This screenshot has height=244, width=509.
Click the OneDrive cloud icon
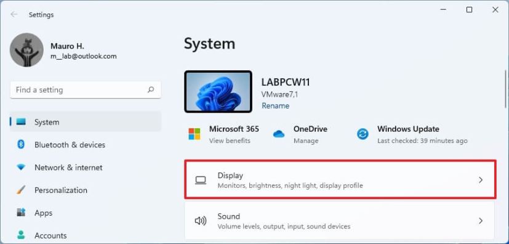(x=279, y=134)
